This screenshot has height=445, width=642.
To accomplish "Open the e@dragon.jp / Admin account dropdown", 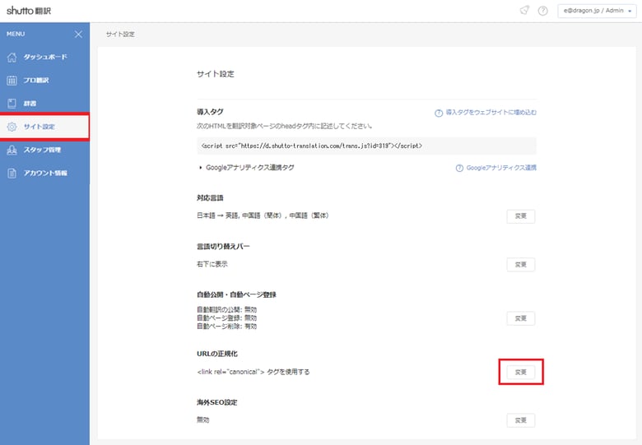I will pos(597,11).
